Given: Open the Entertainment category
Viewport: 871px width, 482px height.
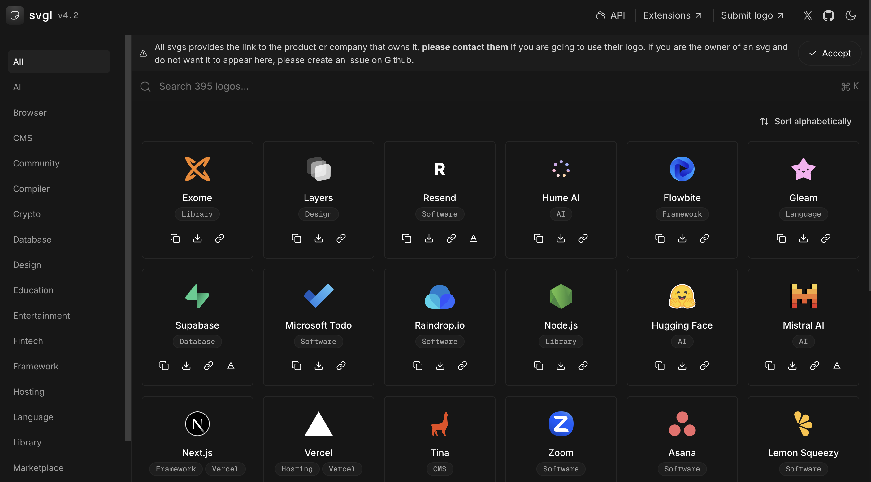Looking at the screenshot, I should click(x=59, y=315).
